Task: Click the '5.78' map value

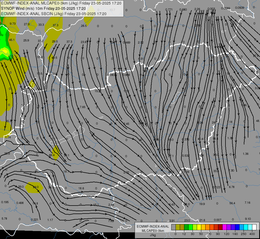Action: click(x=4, y=219)
